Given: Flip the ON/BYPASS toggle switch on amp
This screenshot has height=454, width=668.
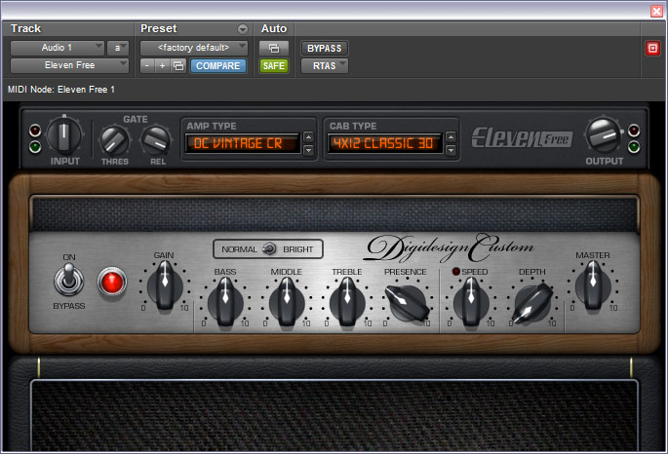Looking at the screenshot, I should pyautogui.click(x=68, y=280).
